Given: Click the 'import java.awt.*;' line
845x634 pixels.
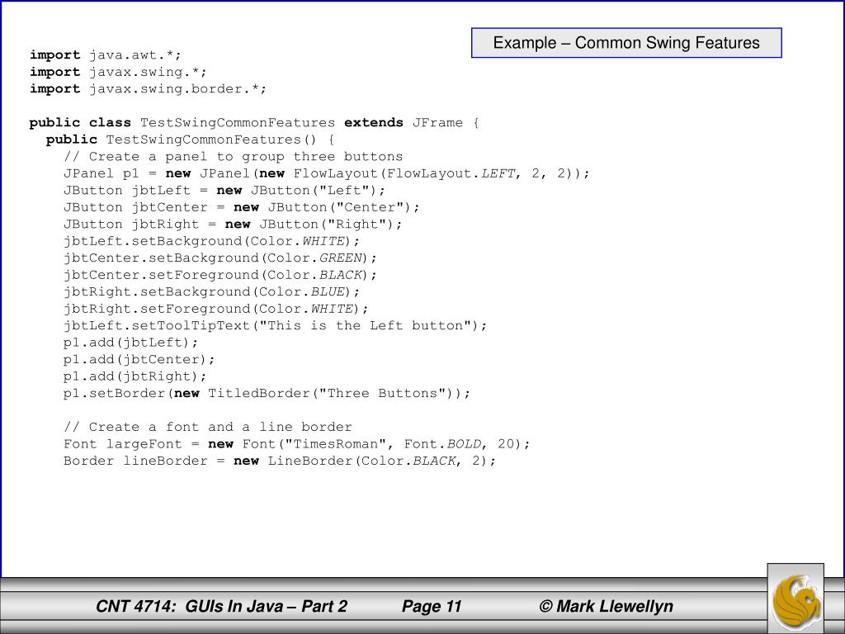Looking at the screenshot, I should coord(106,55).
